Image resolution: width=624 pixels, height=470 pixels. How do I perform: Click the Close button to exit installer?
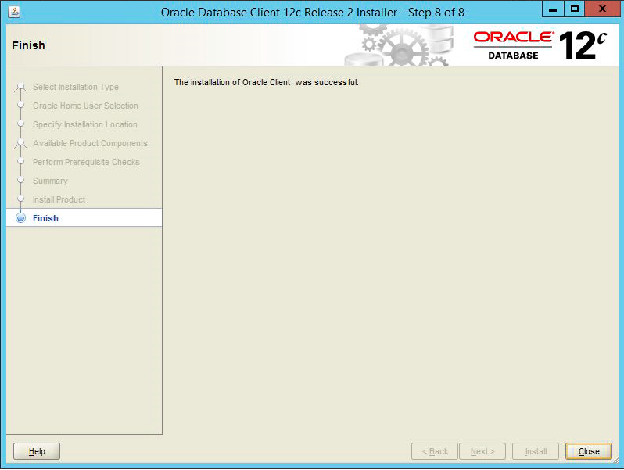pos(588,451)
